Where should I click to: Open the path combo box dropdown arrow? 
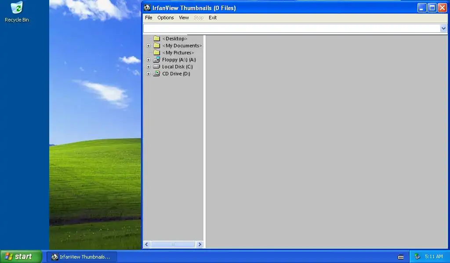point(443,28)
